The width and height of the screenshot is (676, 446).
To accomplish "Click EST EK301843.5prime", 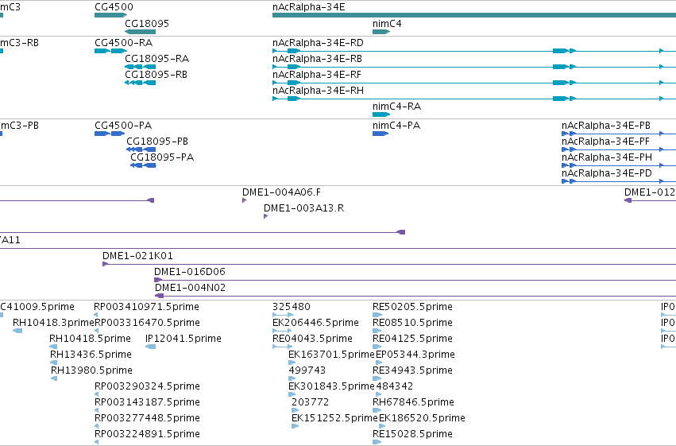I will click(x=292, y=394).
